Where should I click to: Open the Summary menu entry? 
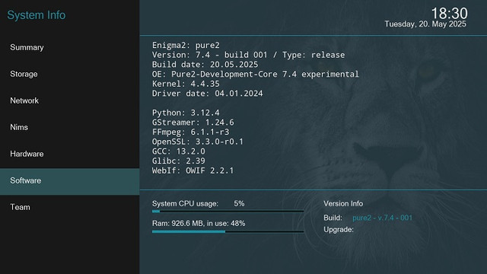[69, 47]
